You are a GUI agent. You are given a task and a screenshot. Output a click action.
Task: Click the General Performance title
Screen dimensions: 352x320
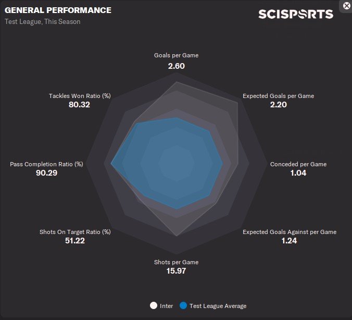[x=58, y=10]
